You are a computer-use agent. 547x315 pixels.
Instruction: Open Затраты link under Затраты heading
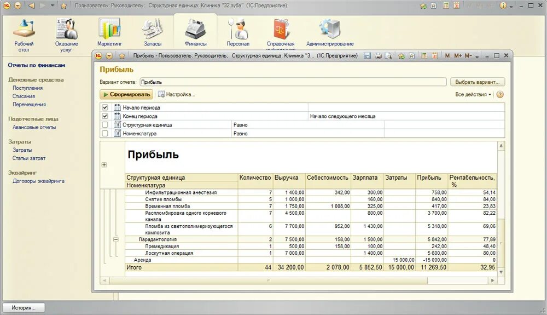22,150
